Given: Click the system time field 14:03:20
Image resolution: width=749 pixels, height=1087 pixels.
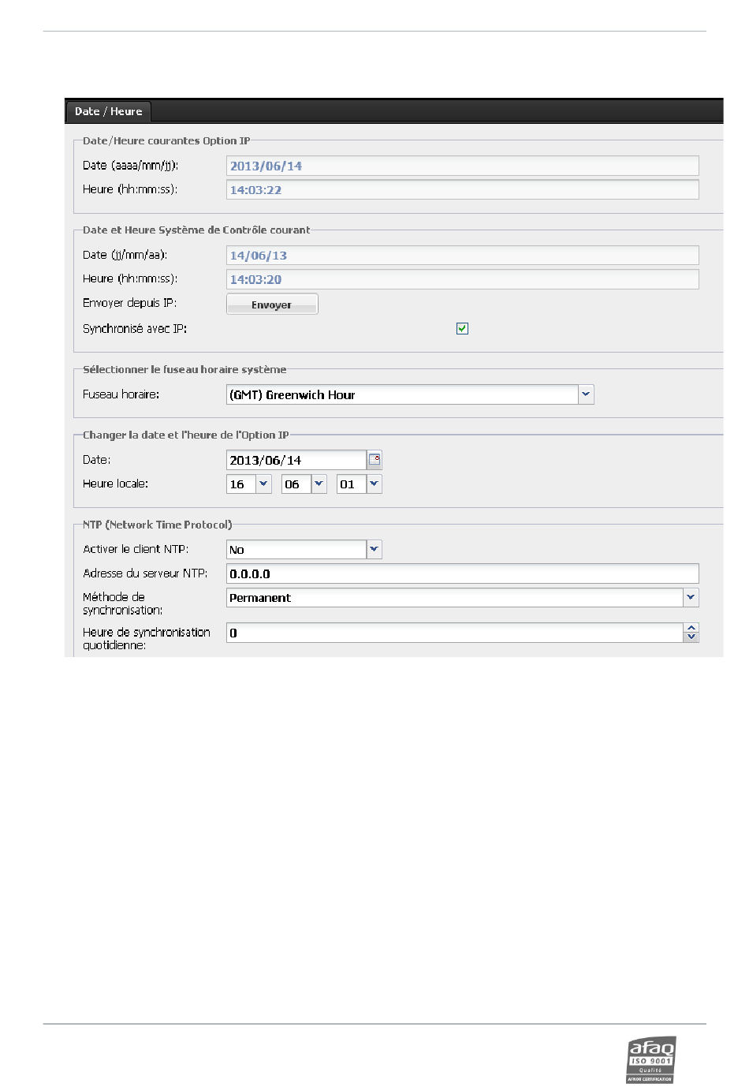Looking at the screenshot, I should (x=463, y=279).
